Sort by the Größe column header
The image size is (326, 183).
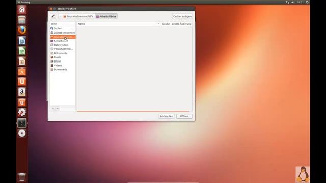pos(166,24)
